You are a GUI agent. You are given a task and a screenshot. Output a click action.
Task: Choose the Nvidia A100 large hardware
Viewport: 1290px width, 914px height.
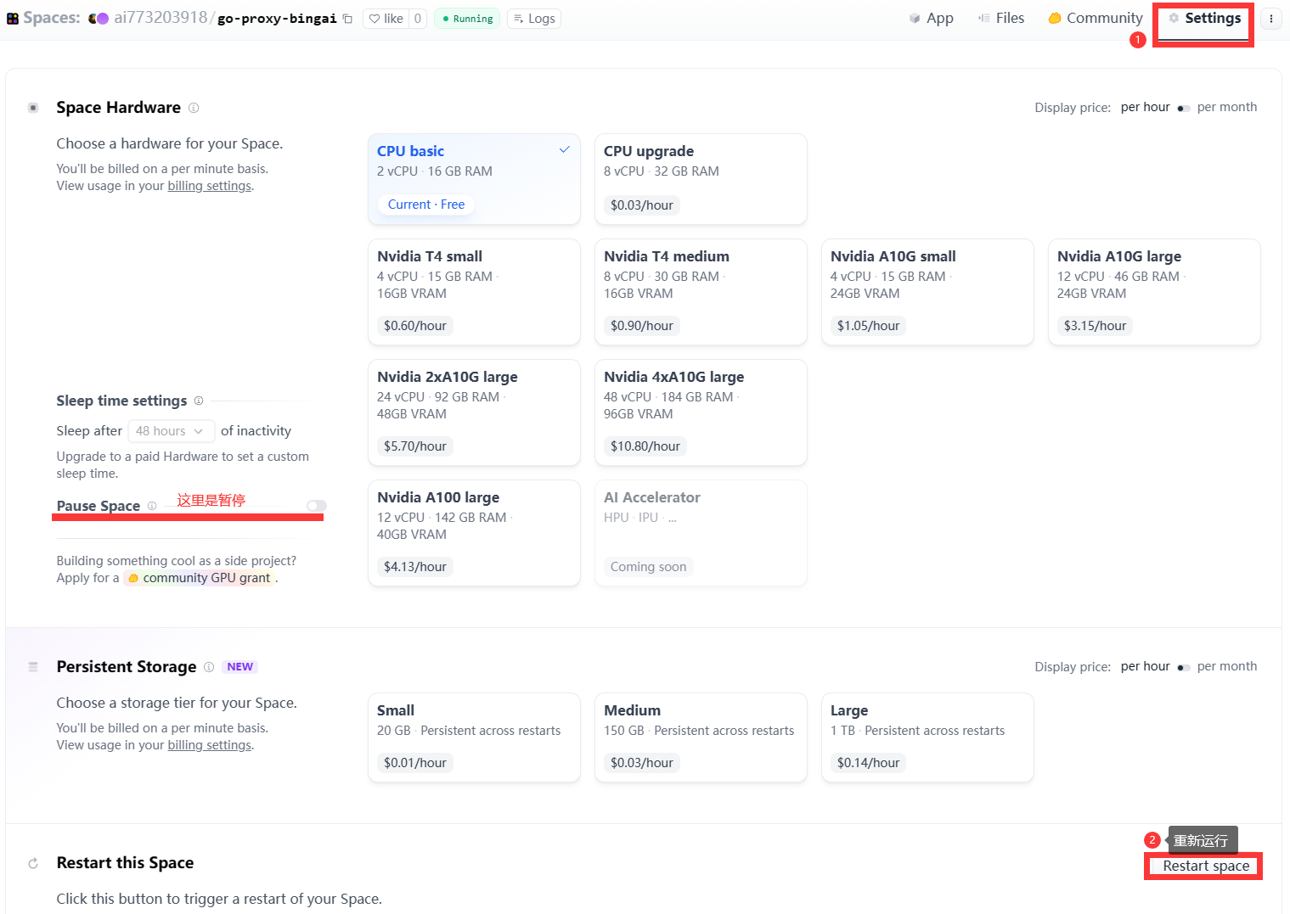[474, 533]
